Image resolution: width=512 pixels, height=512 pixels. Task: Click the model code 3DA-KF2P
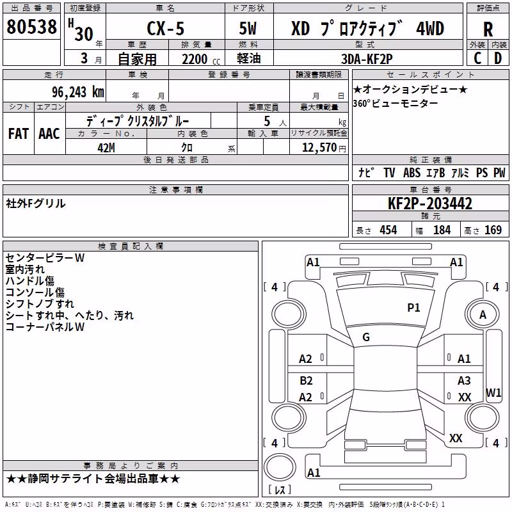pyautogui.click(x=367, y=59)
